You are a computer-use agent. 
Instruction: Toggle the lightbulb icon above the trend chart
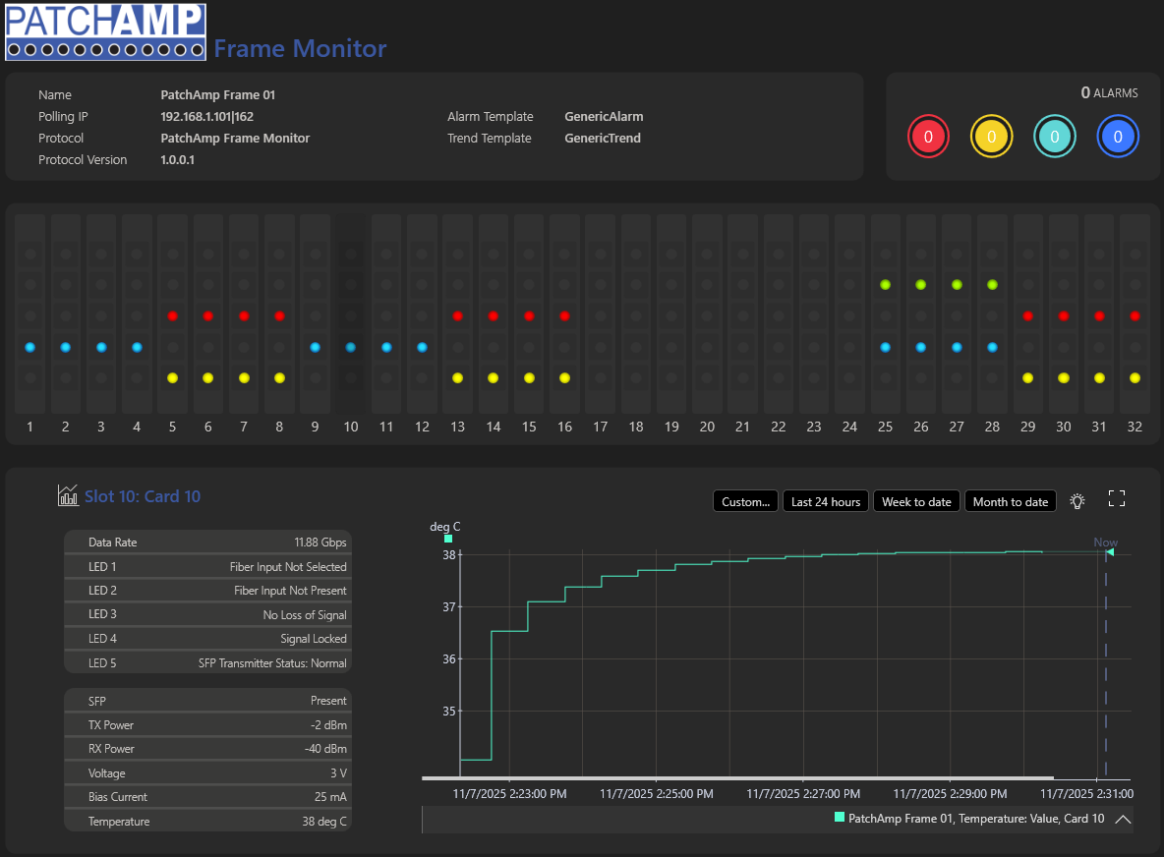pos(1077,501)
